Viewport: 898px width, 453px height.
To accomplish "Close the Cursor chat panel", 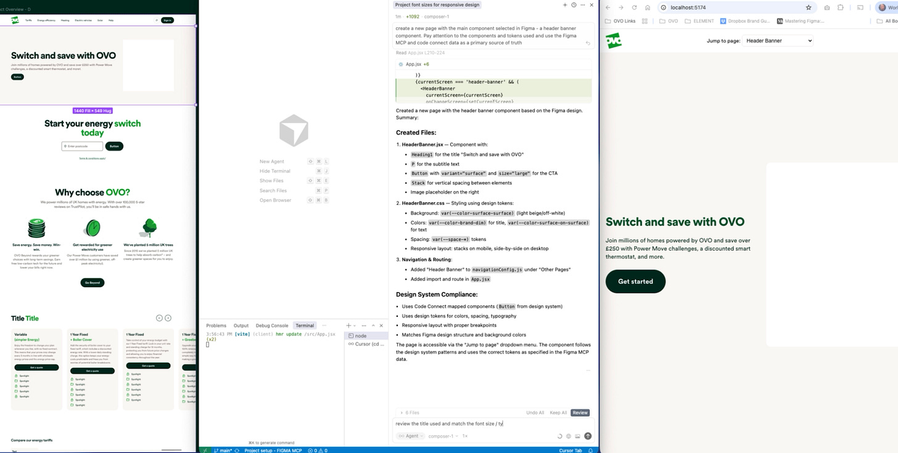I will 591,5.
